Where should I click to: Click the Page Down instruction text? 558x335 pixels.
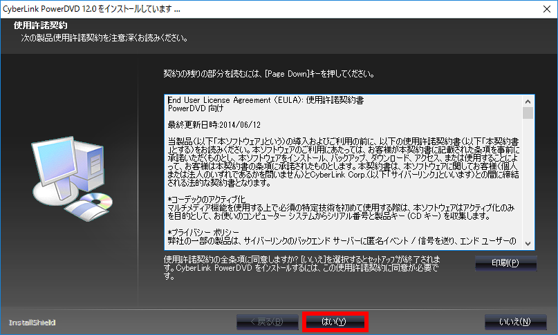[269, 74]
